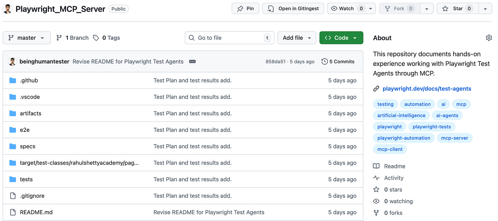Select the ai topic tag

[x=443, y=104]
